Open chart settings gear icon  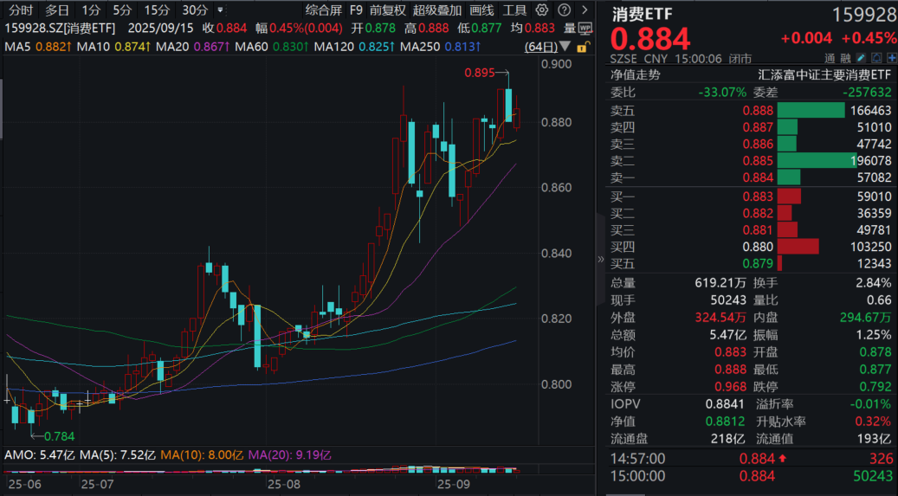[542, 10]
